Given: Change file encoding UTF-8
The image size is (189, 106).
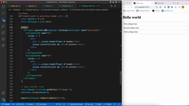Looking at the screenshot, I should [x=58, y=104].
